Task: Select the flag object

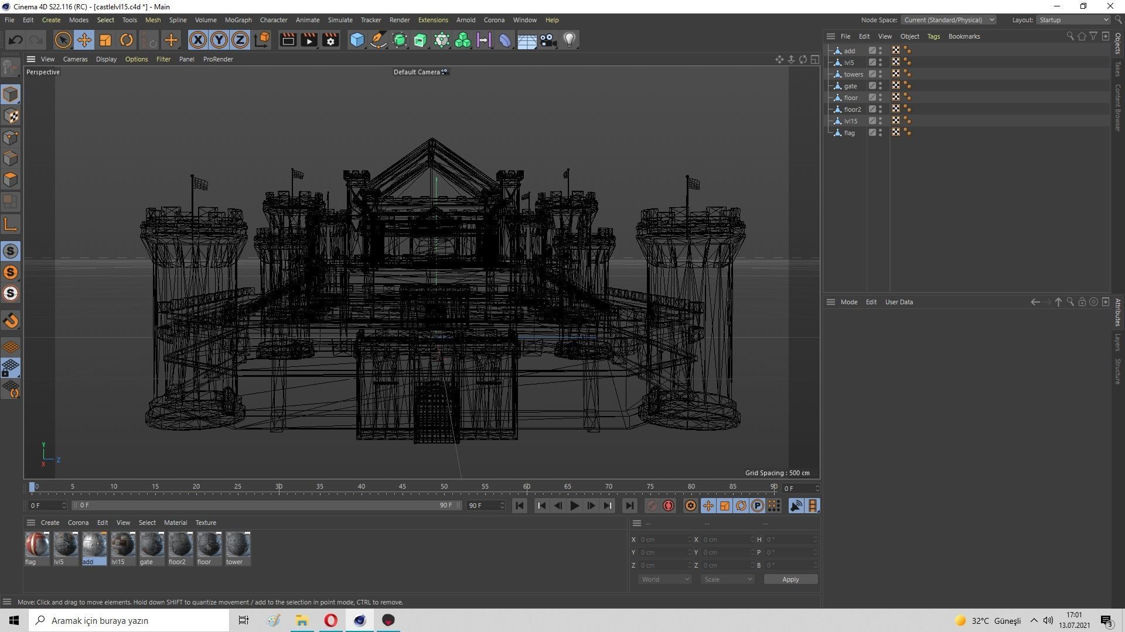Action: pyautogui.click(x=849, y=133)
